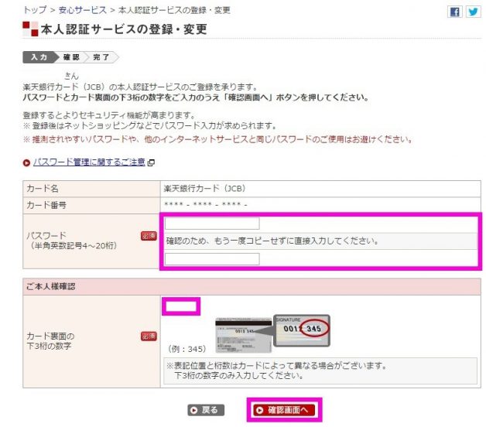Focus the first password input field
This screenshot has height=427, width=486.
pyautogui.click(x=212, y=224)
